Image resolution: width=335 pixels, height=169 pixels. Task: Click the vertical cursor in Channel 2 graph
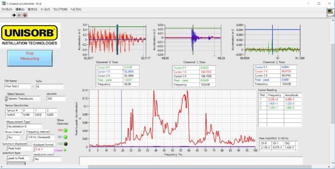pos(272,40)
